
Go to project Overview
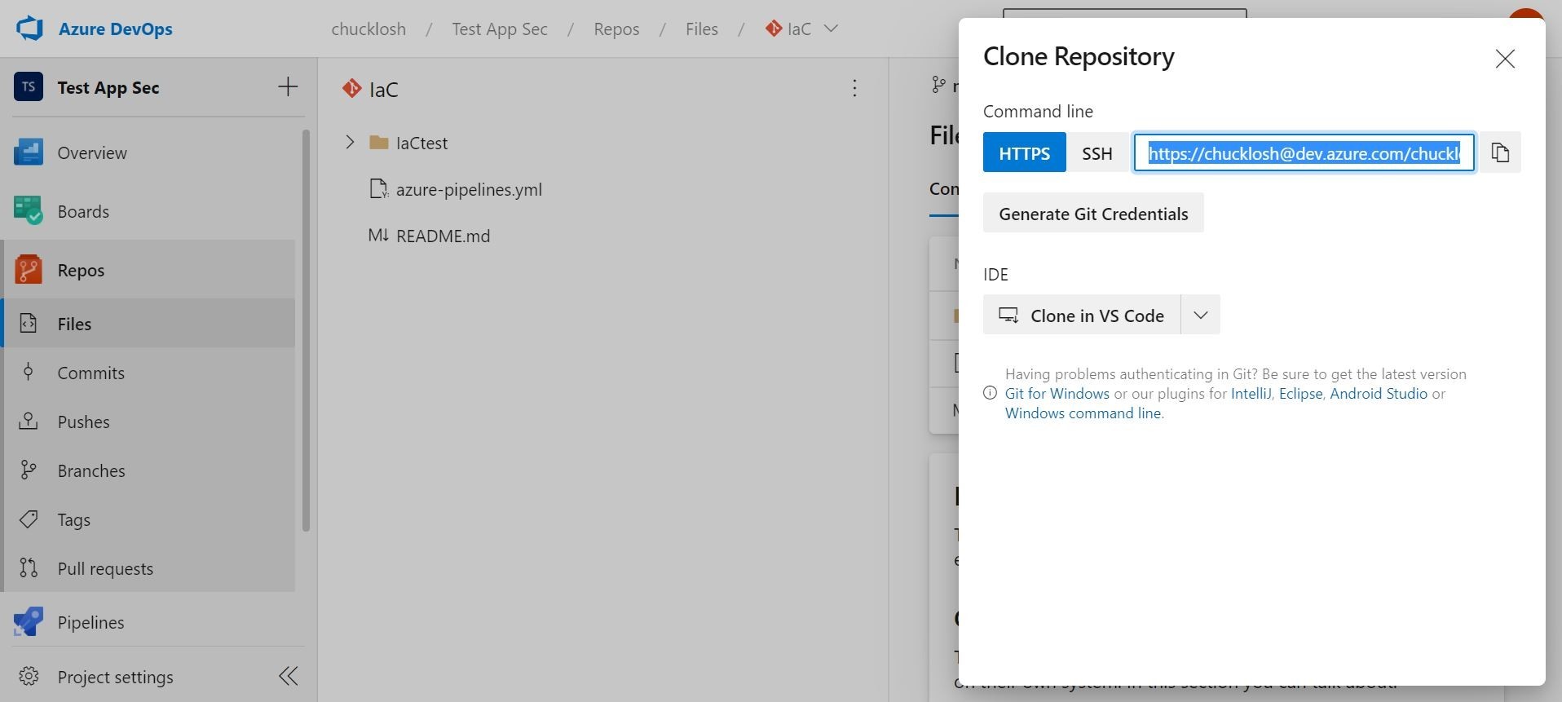(x=91, y=152)
